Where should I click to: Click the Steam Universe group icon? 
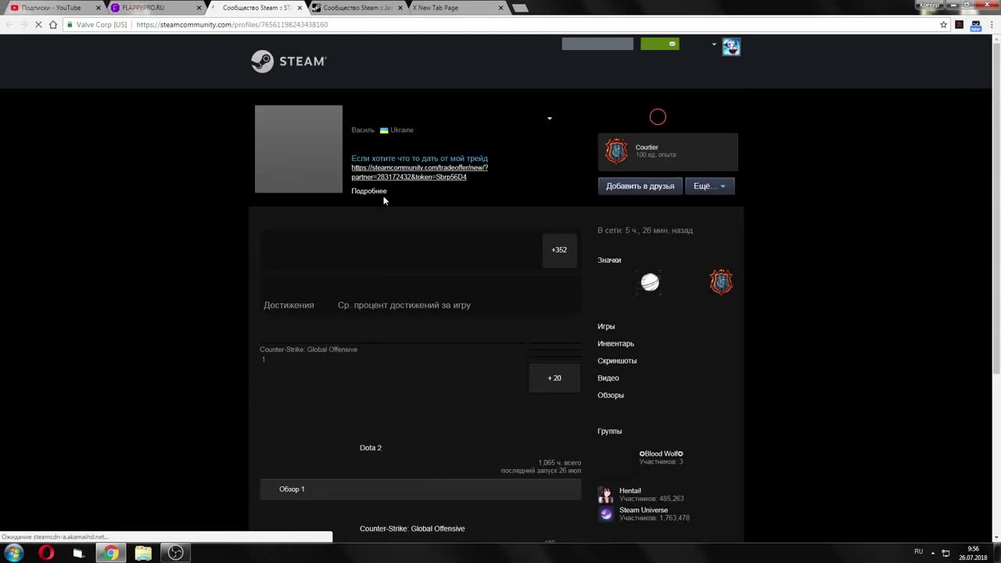606,514
